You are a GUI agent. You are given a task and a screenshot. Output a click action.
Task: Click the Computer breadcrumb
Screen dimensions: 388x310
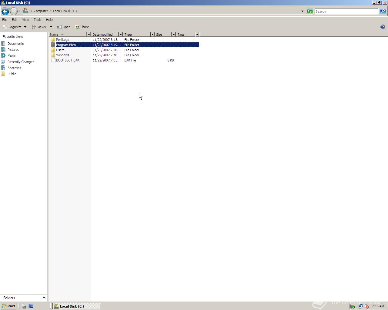pyautogui.click(x=41, y=11)
